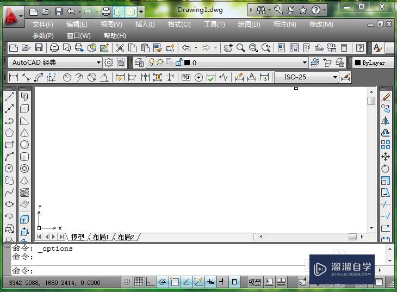Select the Ellipse draw tool
The width and height of the screenshot is (397, 292).
9,204
